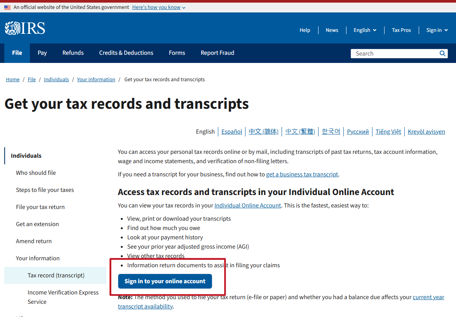Switch page to 中文 (简体)
This screenshot has width=456, height=317.
coord(263,131)
